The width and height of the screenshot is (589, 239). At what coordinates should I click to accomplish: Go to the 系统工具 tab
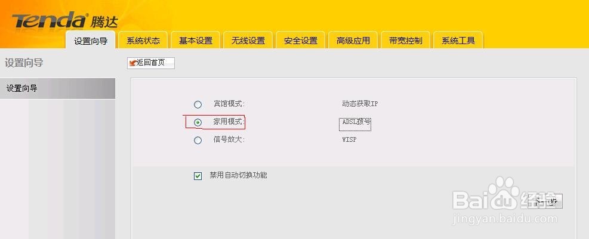pyautogui.click(x=458, y=40)
